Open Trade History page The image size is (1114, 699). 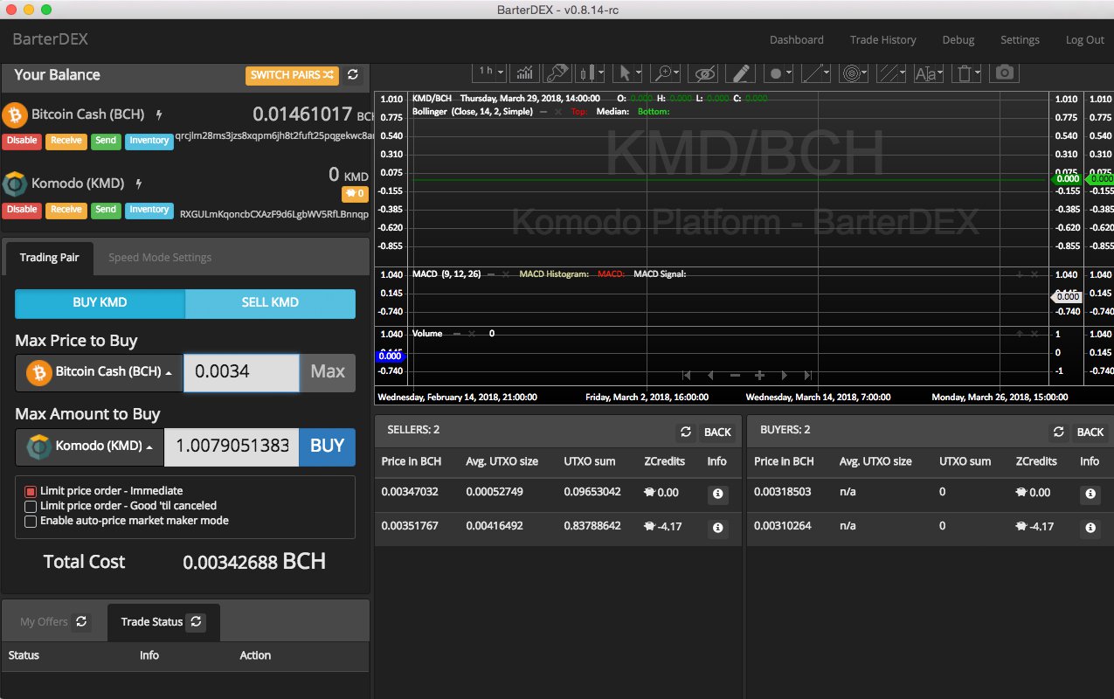[882, 39]
